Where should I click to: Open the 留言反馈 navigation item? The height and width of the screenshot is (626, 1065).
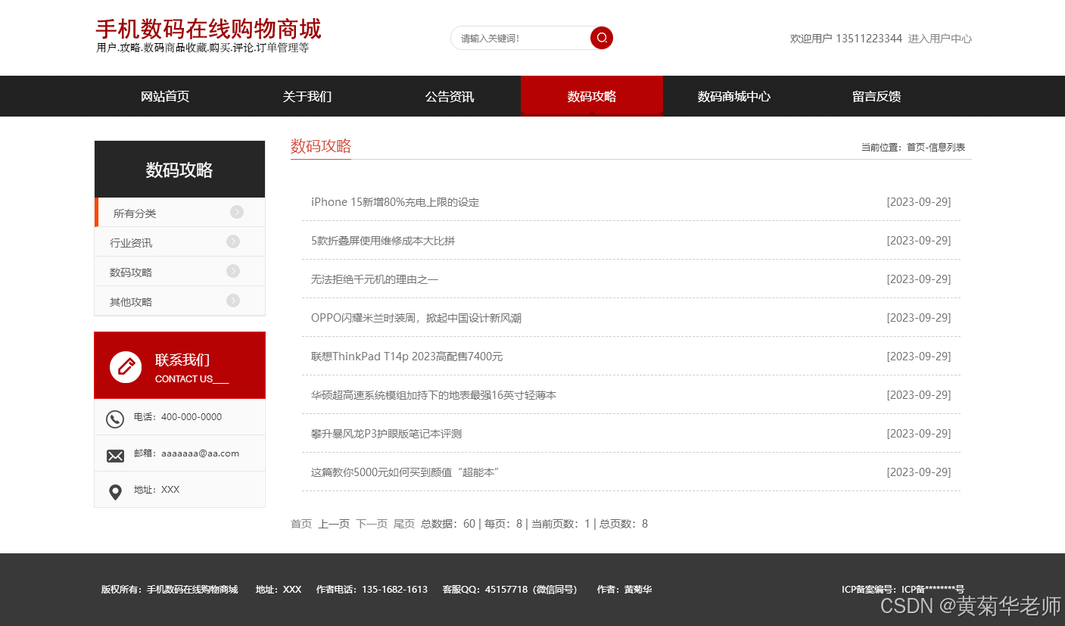(877, 96)
